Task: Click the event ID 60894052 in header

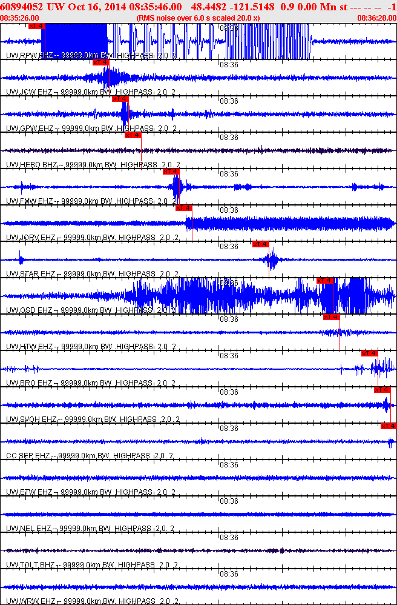Action: [x=22, y=7]
